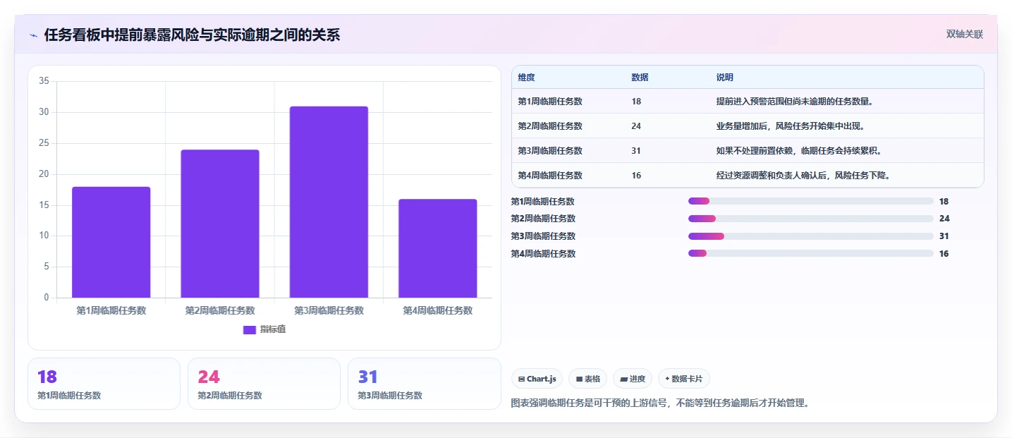The image size is (1012, 438).
Task: Click the 双轴关联 label in header
Action: coord(964,35)
